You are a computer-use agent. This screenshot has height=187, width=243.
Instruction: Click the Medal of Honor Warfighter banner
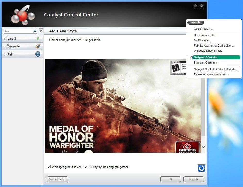123,106
